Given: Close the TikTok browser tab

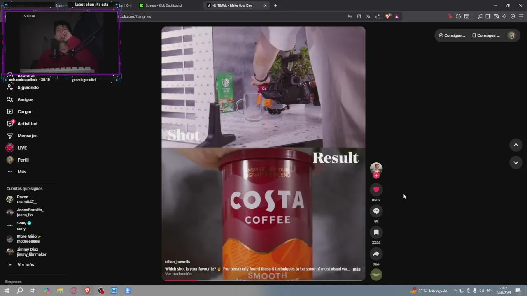Looking at the screenshot, I should pyautogui.click(x=265, y=5).
